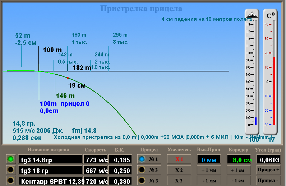Select the tg3 14.8гр cartridge radio light

(x=11, y=159)
